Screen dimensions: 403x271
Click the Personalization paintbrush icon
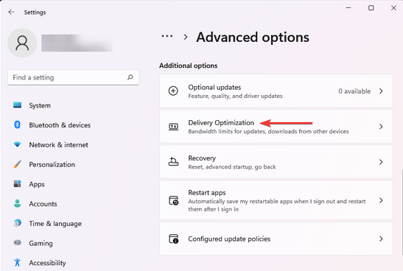17,164
